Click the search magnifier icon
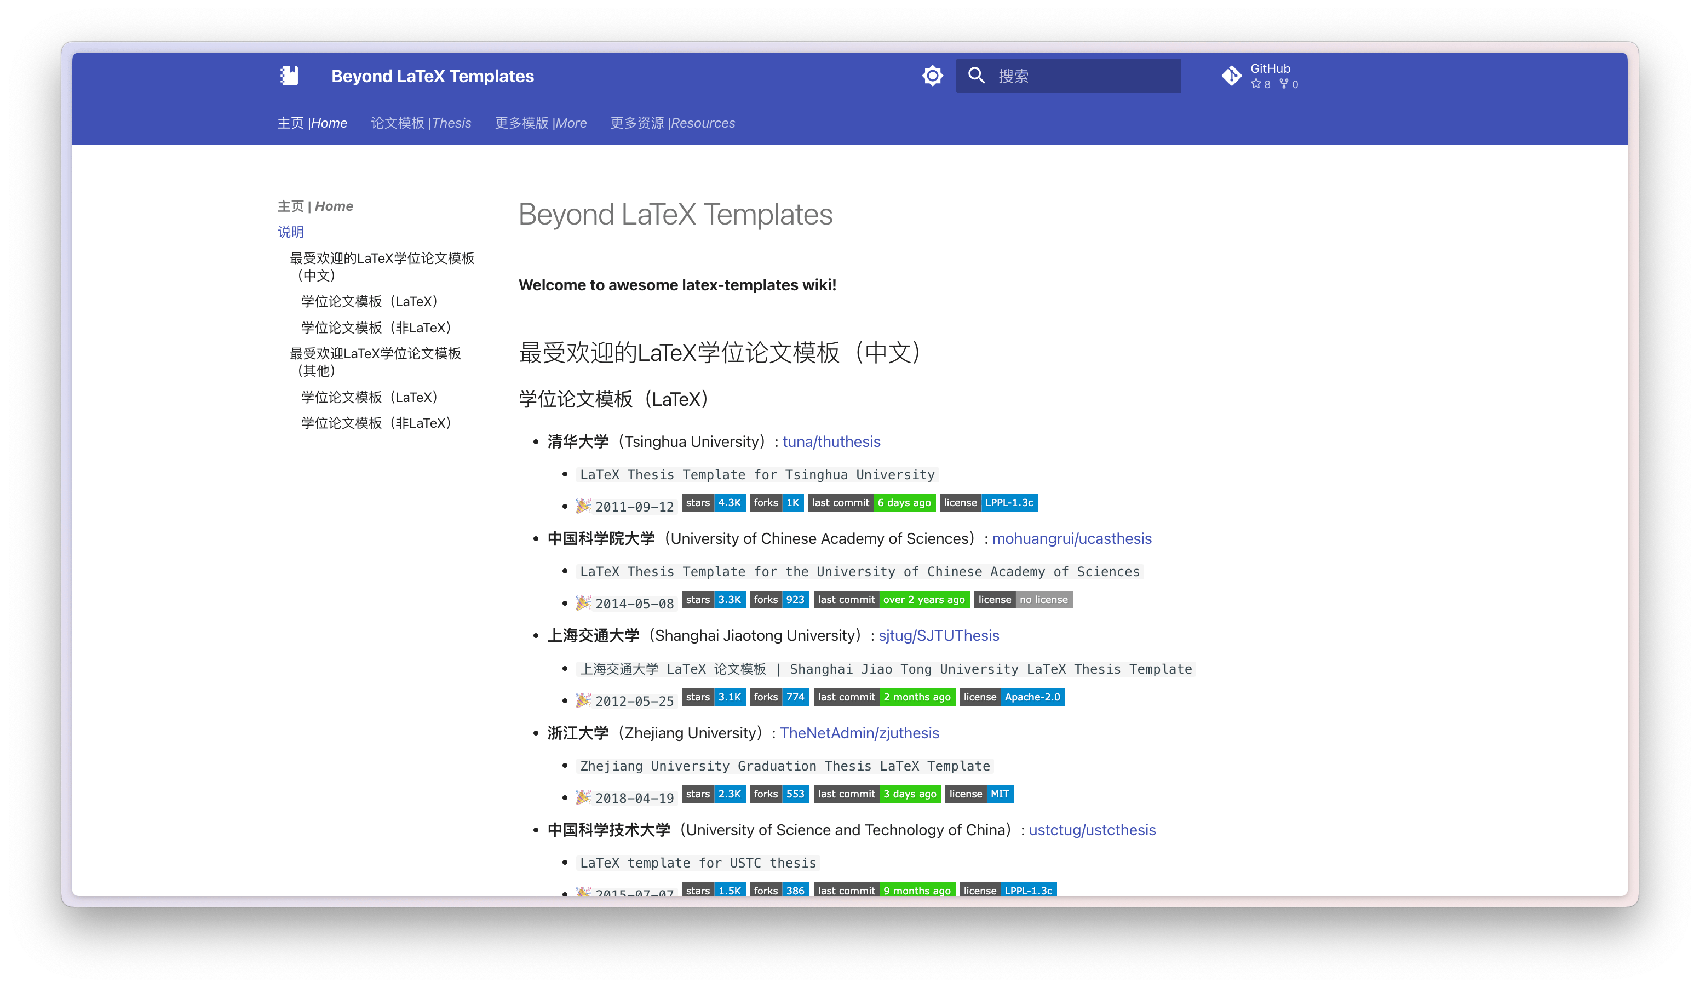The height and width of the screenshot is (988, 1700). tap(976, 76)
